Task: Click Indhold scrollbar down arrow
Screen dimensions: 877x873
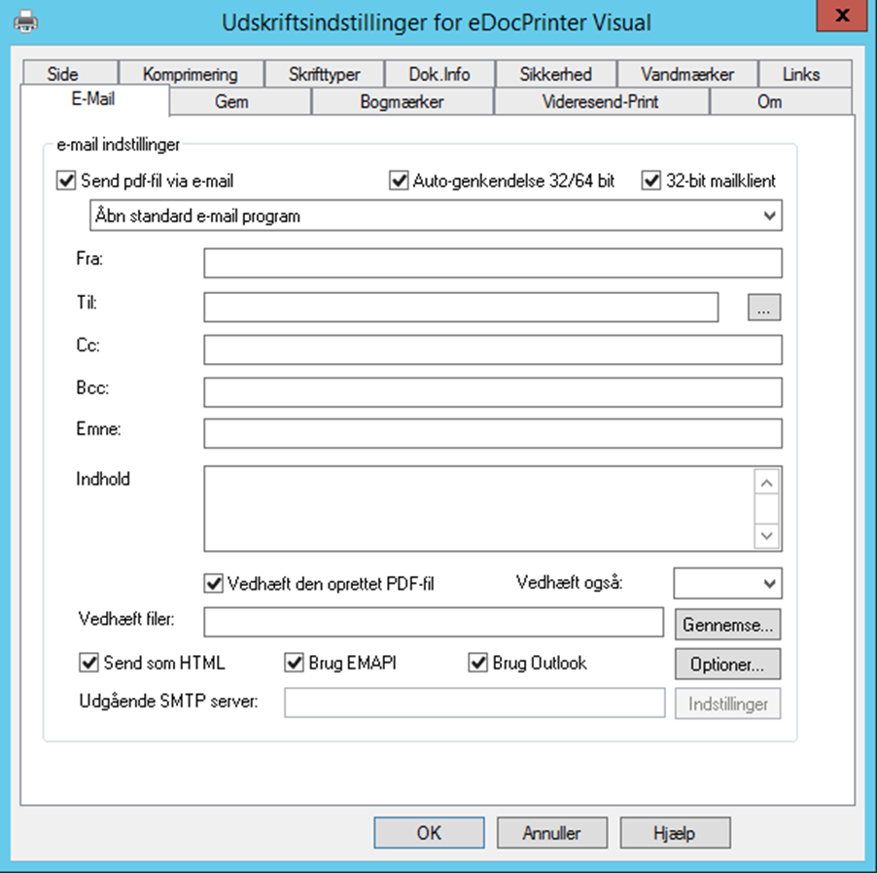Action: coord(767,535)
